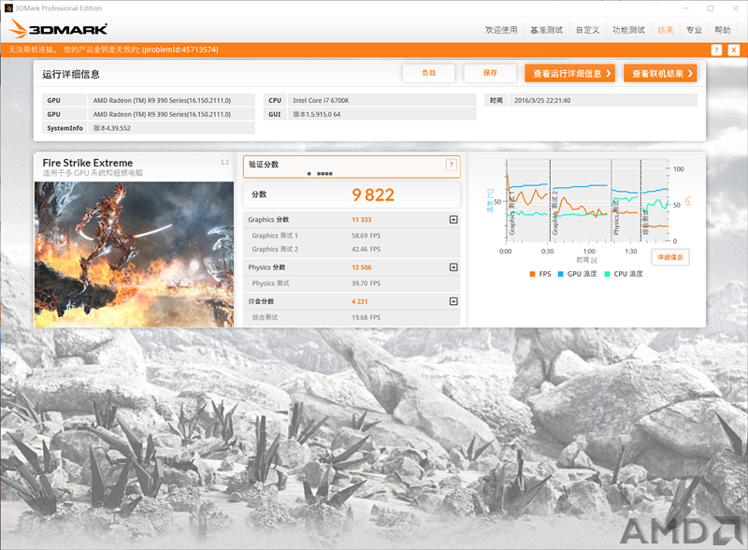Viewport: 748px width, 550px height.
Task: Click the green CPU 温度 legend swatch
Action: [607, 274]
